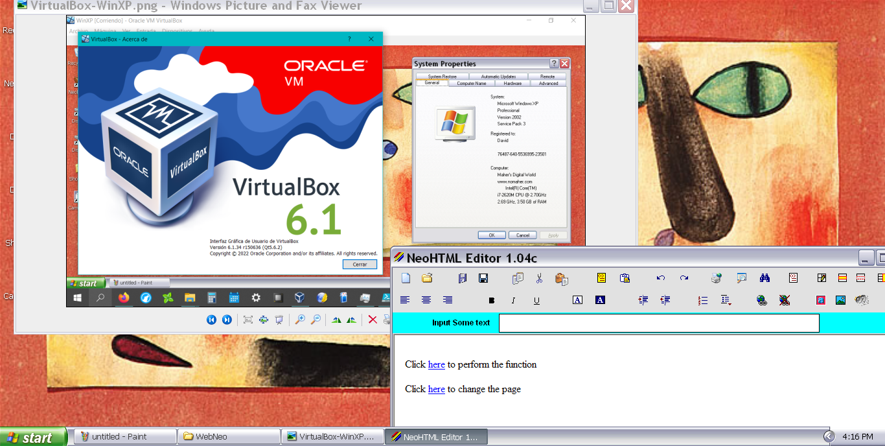Set background color with dark A icon

point(600,300)
